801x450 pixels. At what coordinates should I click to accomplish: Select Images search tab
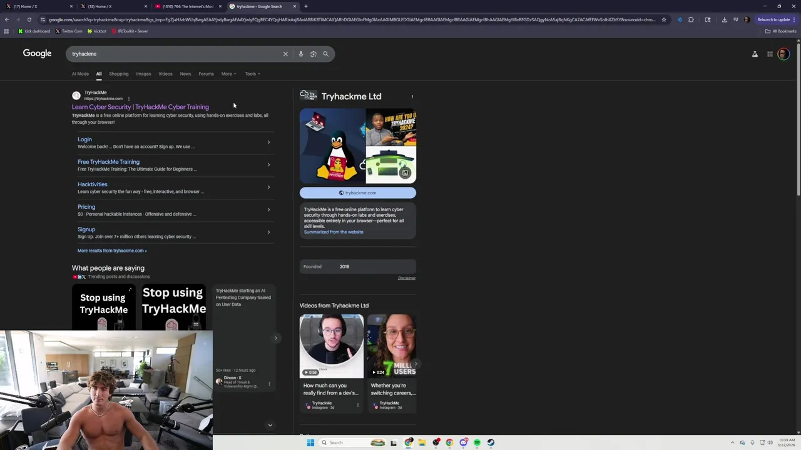[x=143, y=74]
